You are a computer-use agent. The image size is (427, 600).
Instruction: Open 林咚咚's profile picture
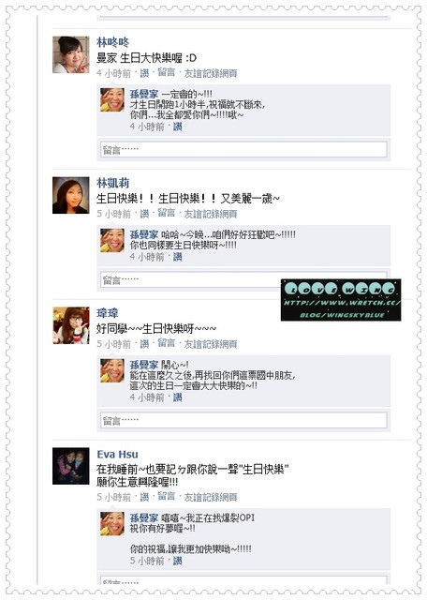pos(71,54)
